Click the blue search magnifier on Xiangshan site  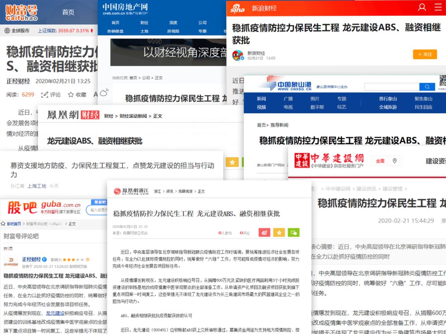427,87
